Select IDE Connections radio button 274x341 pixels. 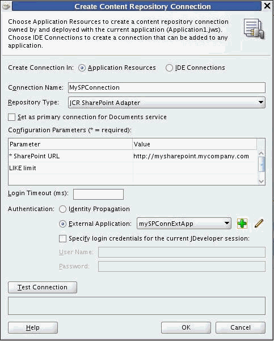pos(169,68)
